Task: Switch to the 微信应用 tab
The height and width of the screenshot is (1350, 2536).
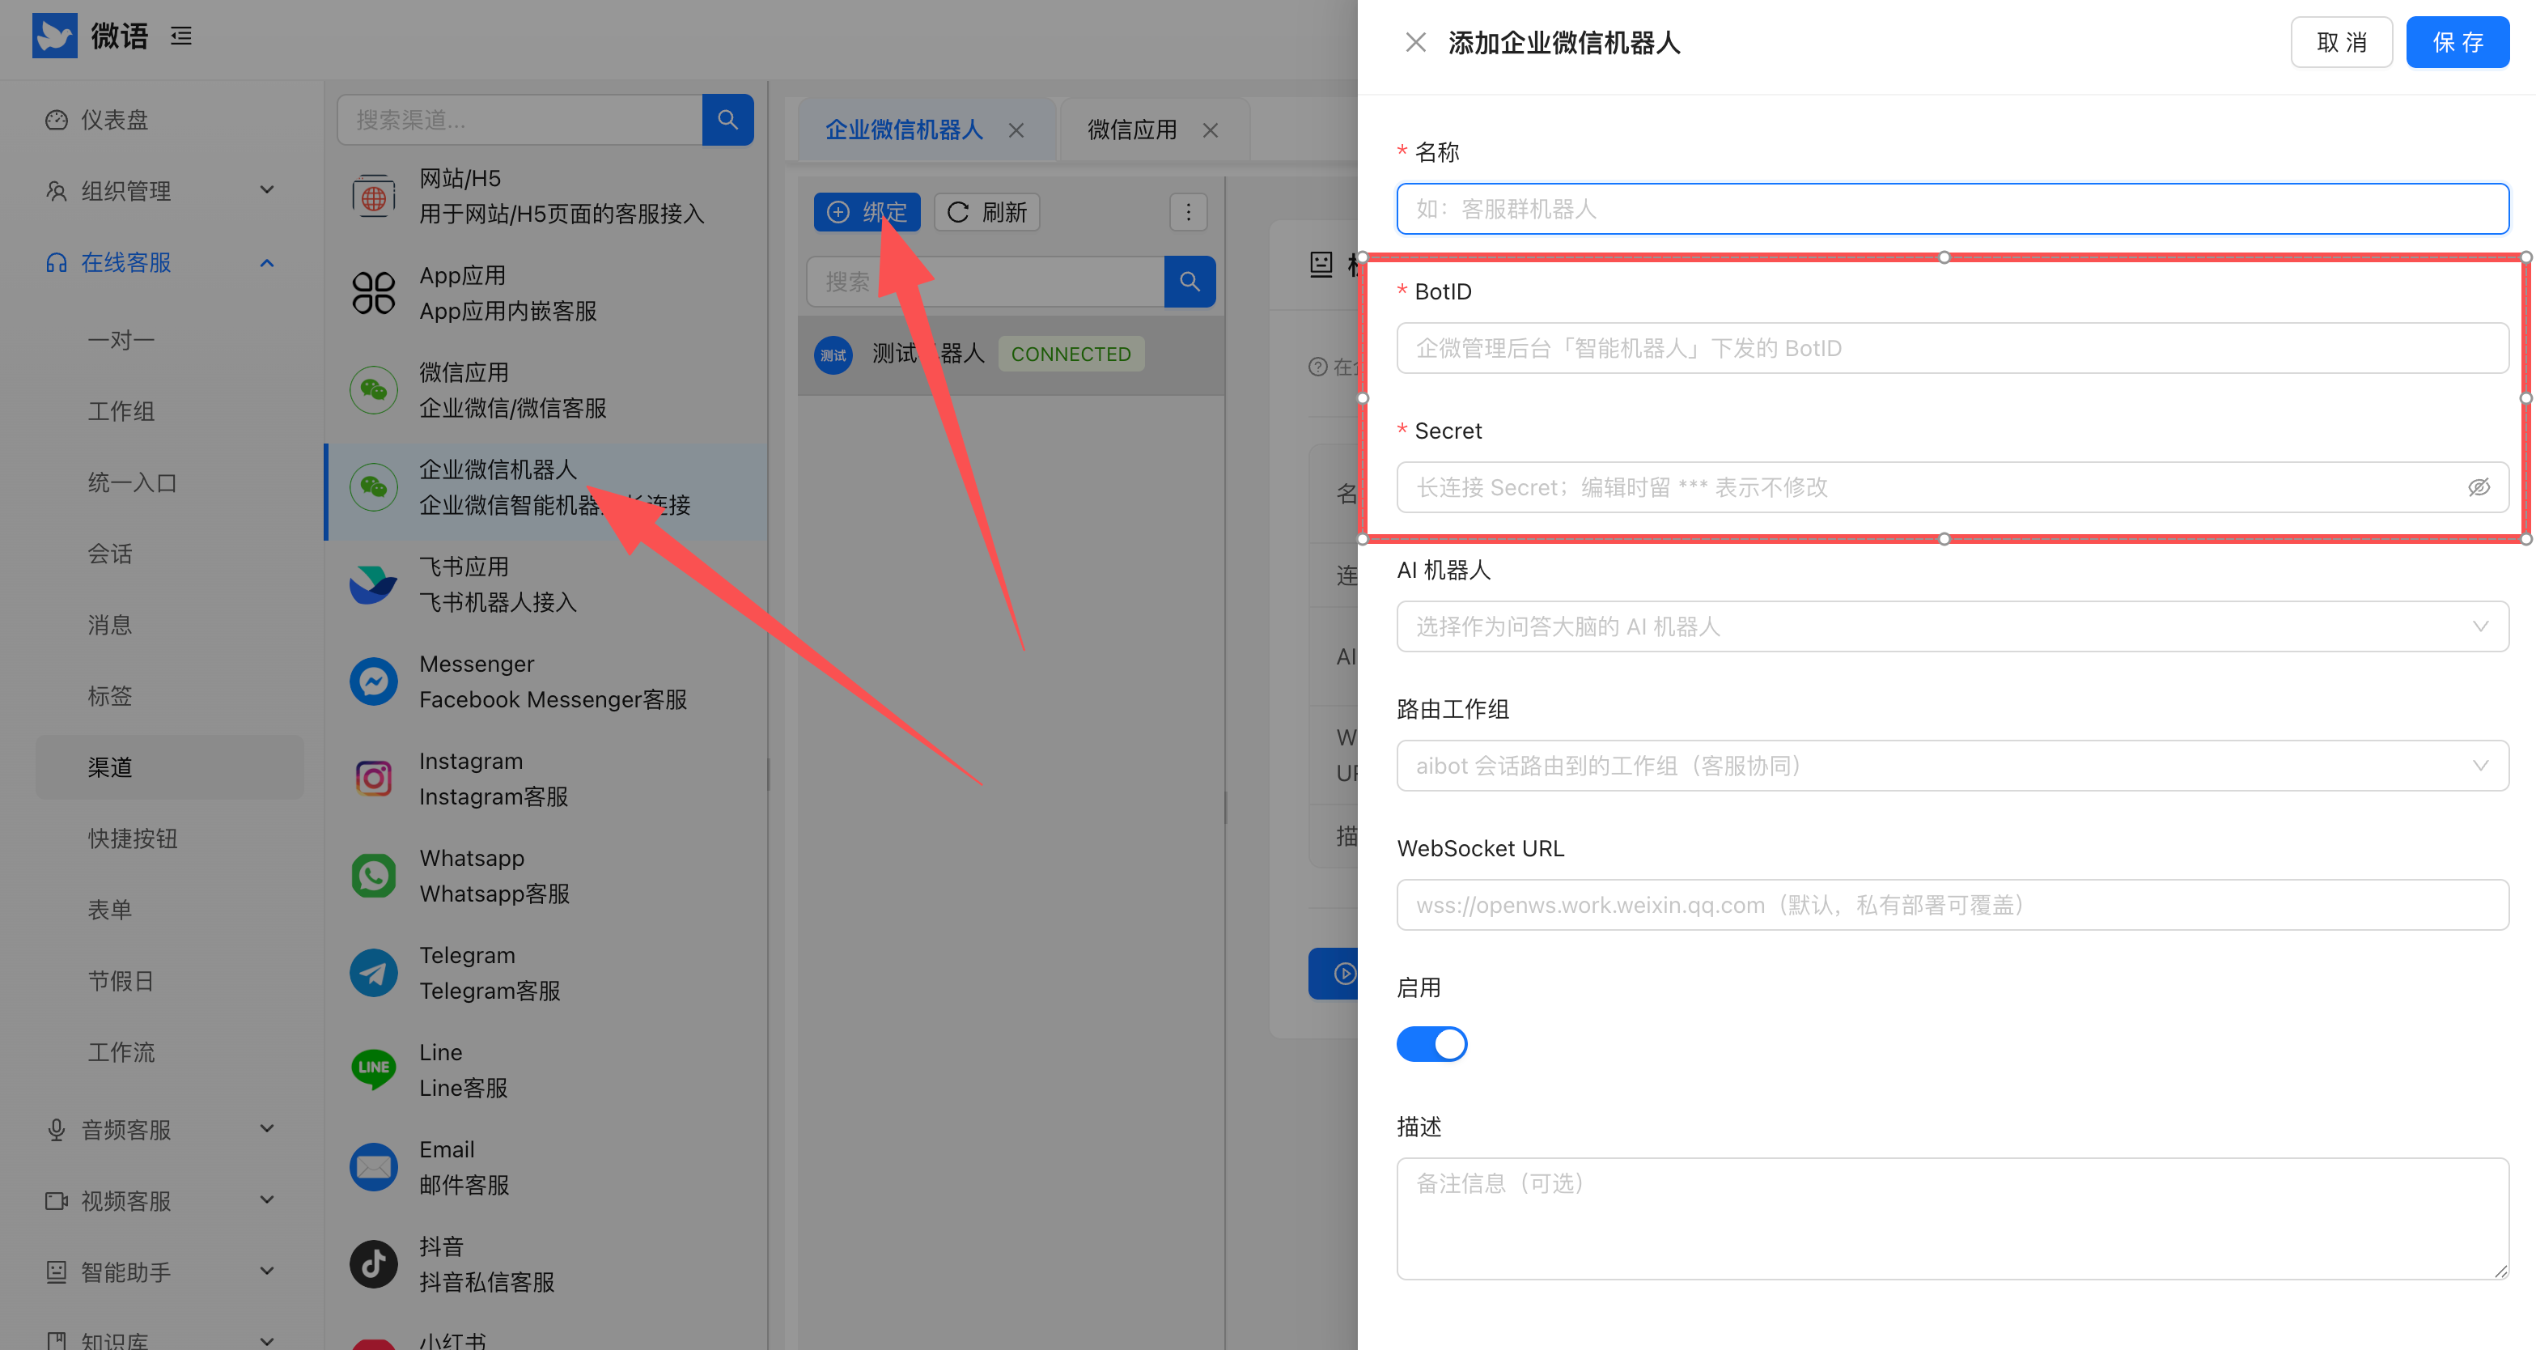Action: pyautogui.click(x=1132, y=129)
